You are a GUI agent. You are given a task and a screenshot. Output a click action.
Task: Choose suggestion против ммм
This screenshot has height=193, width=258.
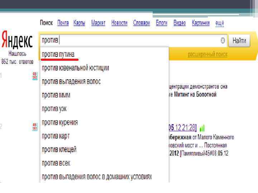pos(105,95)
